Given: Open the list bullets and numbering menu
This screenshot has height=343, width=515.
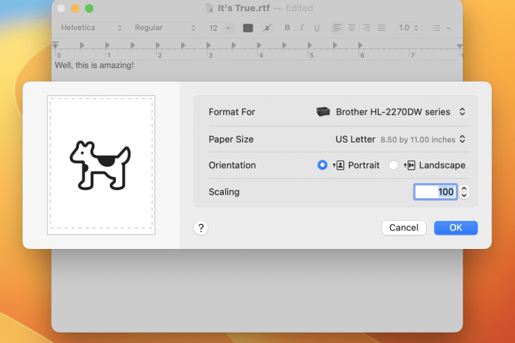Looking at the screenshot, I should tap(440, 28).
